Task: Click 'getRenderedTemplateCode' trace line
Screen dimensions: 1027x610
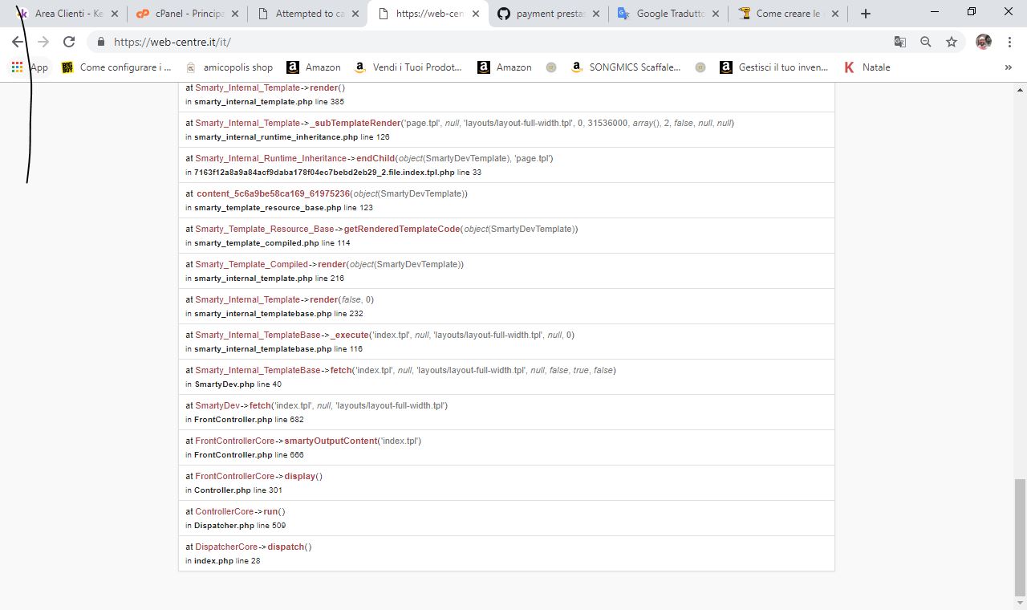Action: point(382,229)
